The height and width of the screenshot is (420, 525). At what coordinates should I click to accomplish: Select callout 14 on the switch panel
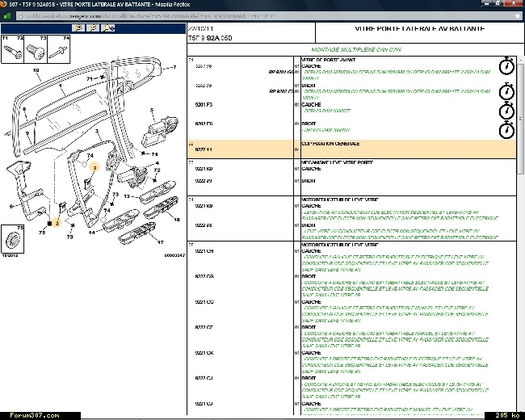pyautogui.click(x=92, y=233)
